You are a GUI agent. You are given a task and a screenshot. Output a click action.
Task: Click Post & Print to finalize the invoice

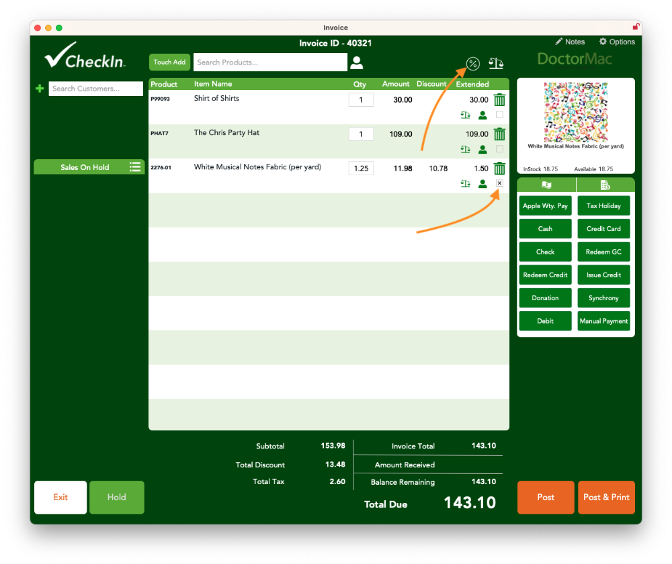click(x=606, y=497)
